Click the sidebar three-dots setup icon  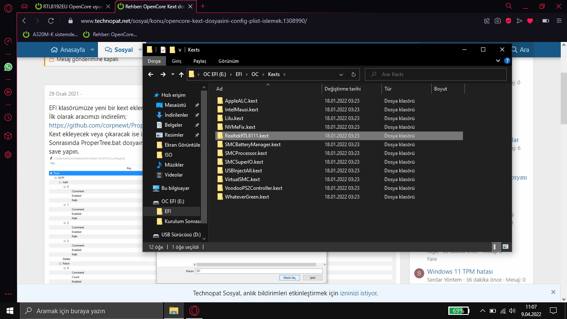click(8, 294)
